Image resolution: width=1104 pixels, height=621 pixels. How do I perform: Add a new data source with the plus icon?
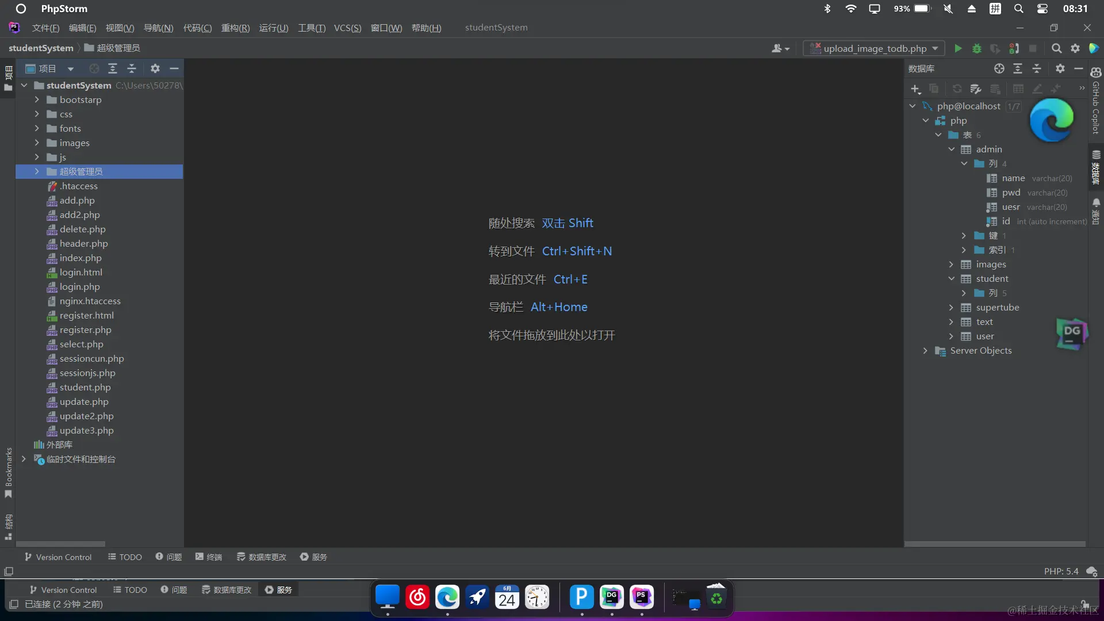(915, 89)
